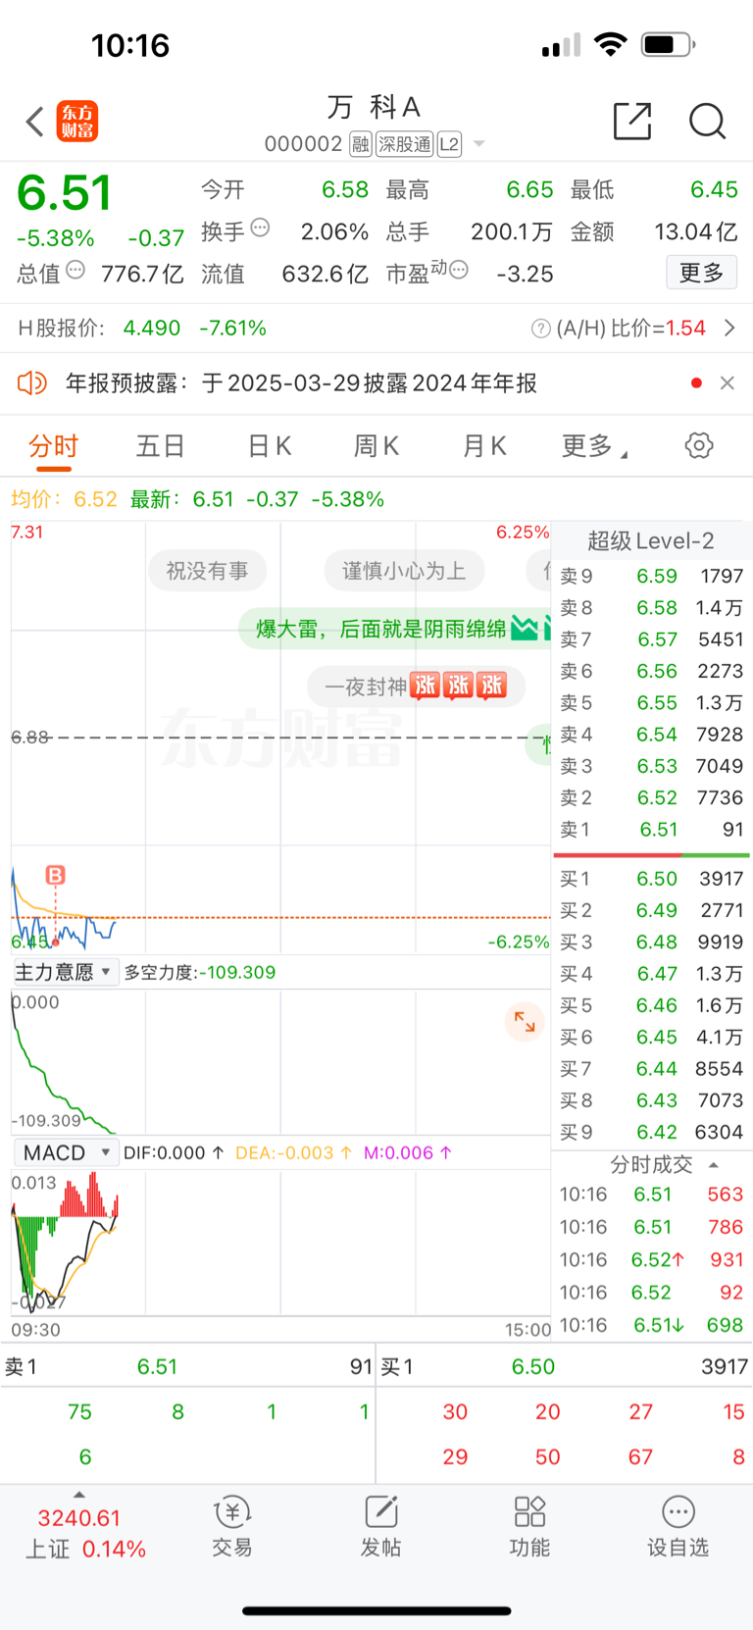
Task: Tap the 买1 6.50 3917 queue header
Action: pos(565,1366)
